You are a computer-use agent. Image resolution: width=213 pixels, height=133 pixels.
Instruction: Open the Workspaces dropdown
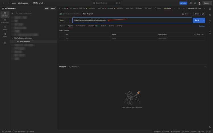[24, 3]
